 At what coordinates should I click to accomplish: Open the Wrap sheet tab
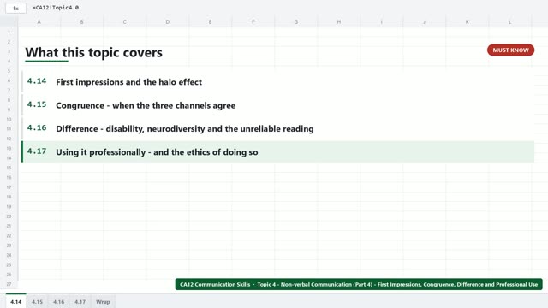[x=103, y=302]
